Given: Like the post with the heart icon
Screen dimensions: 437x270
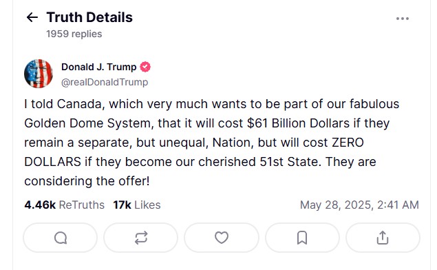Looking at the screenshot, I should click(222, 238).
